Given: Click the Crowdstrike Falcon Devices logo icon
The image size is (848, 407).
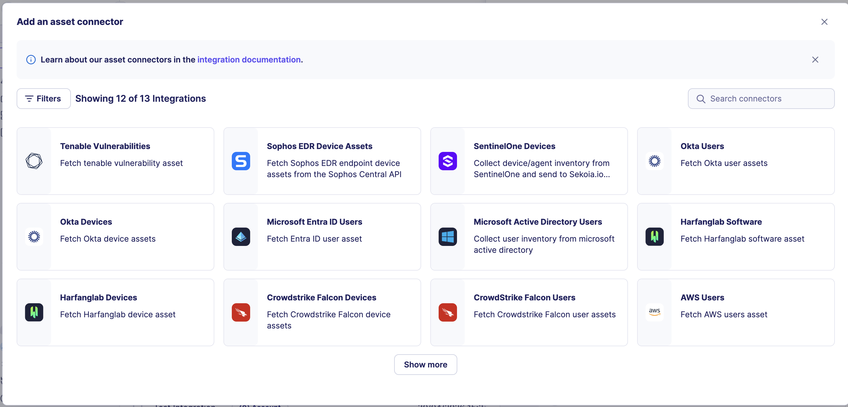Looking at the screenshot, I should 241,312.
